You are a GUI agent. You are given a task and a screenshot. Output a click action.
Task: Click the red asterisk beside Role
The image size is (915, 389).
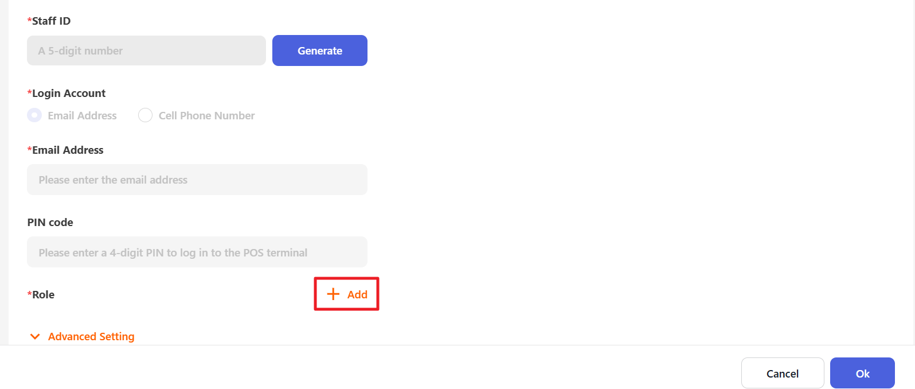click(x=29, y=294)
